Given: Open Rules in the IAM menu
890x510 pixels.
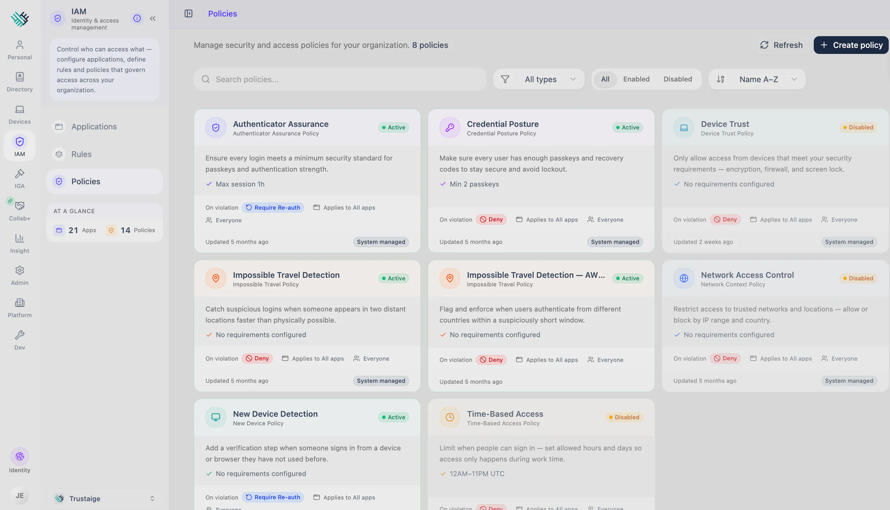Looking at the screenshot, I should (104, 154).
